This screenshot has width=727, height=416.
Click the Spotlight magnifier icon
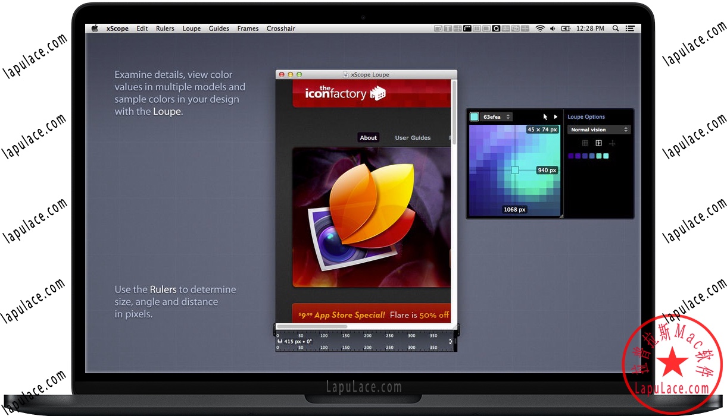pyautogui.click(x=616, y=28)
